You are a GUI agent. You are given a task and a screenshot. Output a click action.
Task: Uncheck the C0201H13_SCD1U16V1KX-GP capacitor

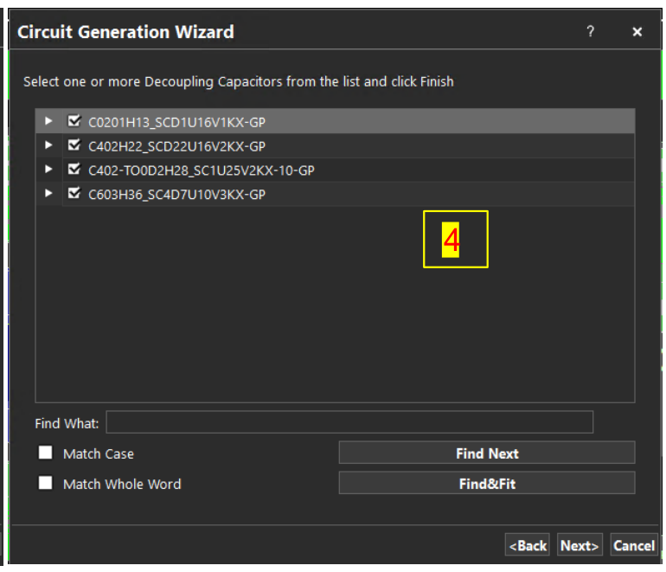tap(74, 121)
